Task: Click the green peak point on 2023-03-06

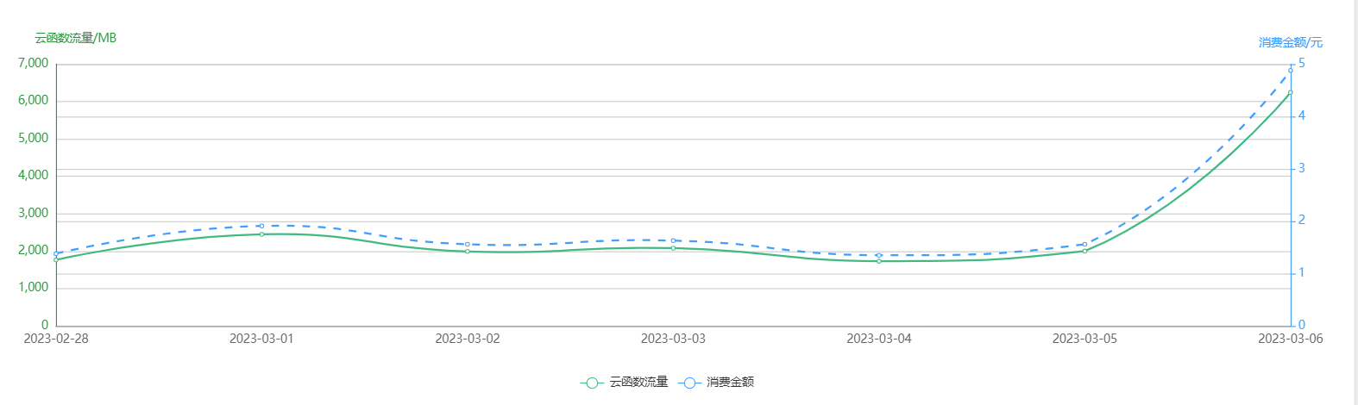Action: pyautogui.click(x=1291, y=92)
